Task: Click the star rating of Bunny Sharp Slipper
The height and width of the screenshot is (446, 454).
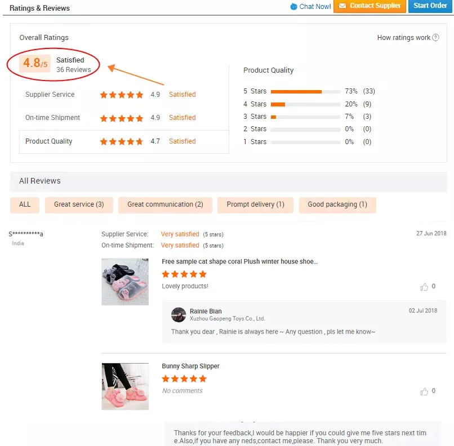Action: click(184, 378)
